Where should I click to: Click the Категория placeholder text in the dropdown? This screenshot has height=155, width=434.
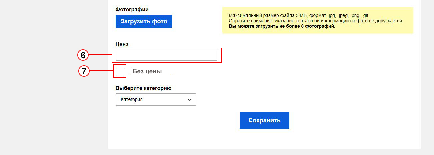(x=132, y=99)
